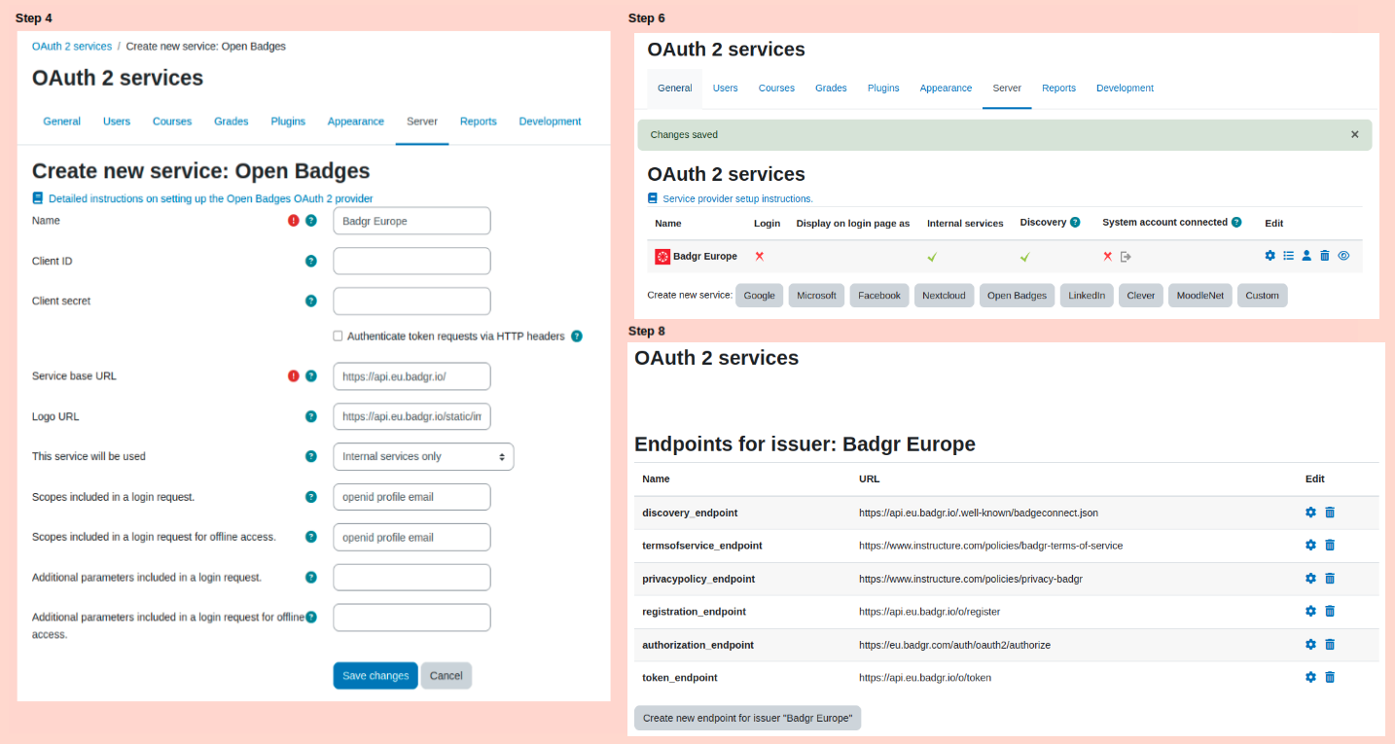1395x744 pixels.
Task: Create new Clever service
Action: point(1141,296)
